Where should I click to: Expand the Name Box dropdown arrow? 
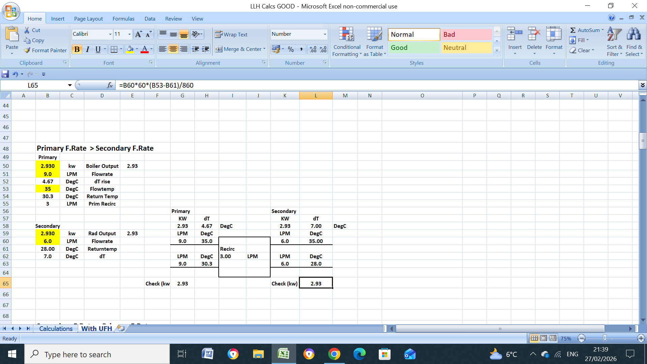[70, 85]
